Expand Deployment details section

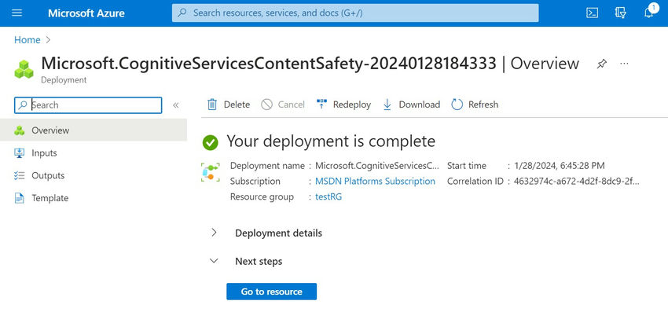(x=278, y=233)
